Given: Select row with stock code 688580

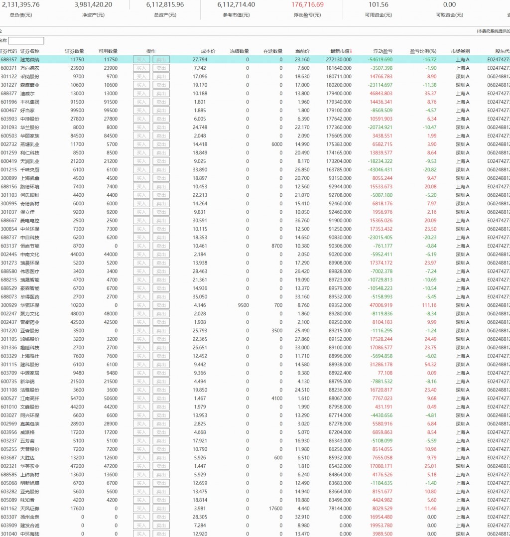Looking at the screenshot, I should (255, 271).
